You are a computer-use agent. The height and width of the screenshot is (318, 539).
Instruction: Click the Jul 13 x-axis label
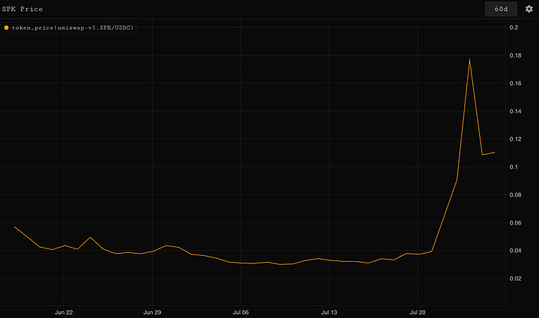pyautogui.click(x=329, y=312)
